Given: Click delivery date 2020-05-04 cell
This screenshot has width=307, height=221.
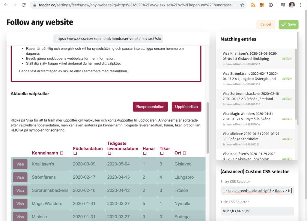Looking at the screenshot, I should coord(118,164).
